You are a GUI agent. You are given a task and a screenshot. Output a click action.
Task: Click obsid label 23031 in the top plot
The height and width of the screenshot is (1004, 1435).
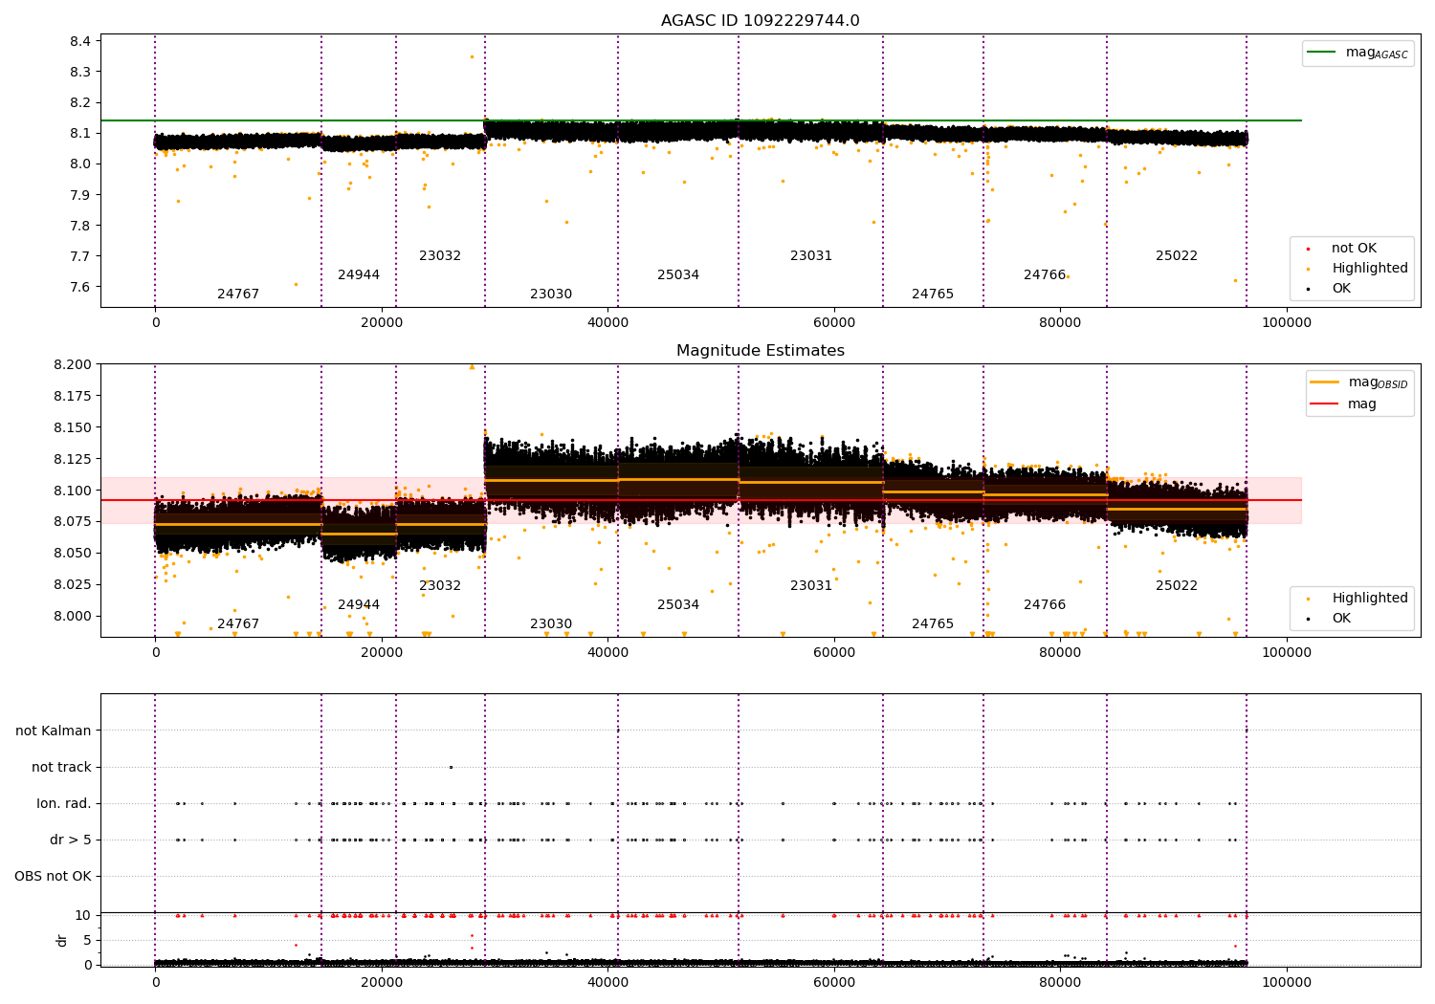point(811,256)
